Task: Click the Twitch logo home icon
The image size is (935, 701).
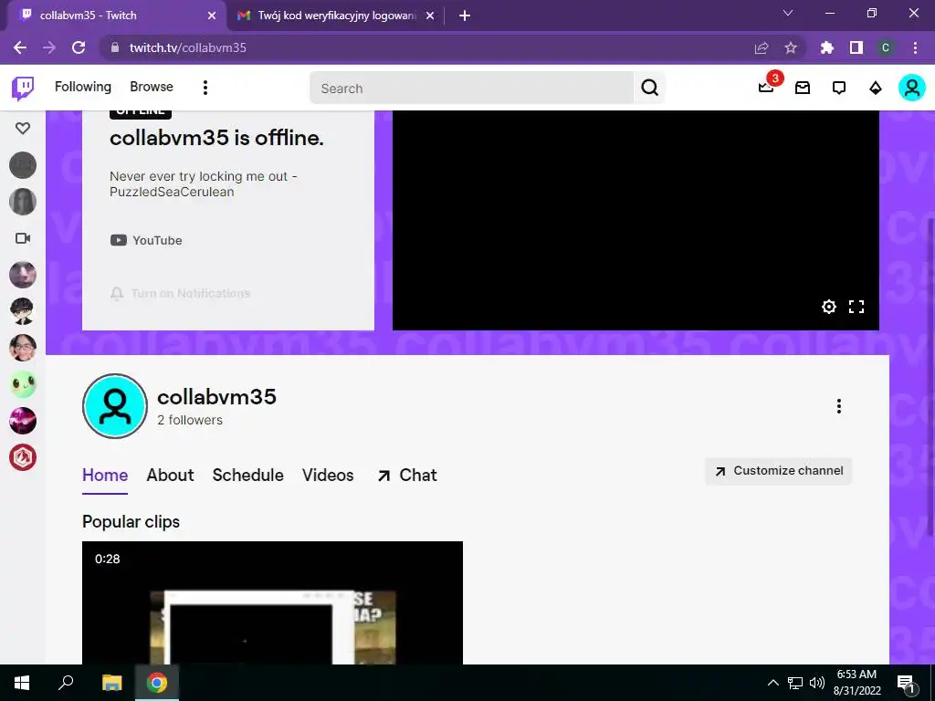Action: point(23,89)
